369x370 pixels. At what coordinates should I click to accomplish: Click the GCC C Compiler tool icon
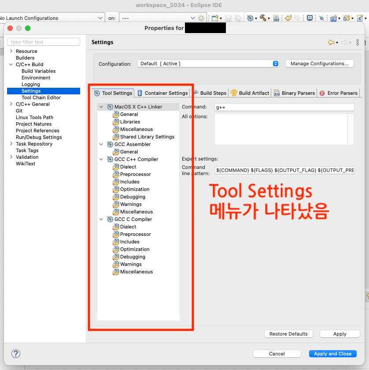(110, 219)
